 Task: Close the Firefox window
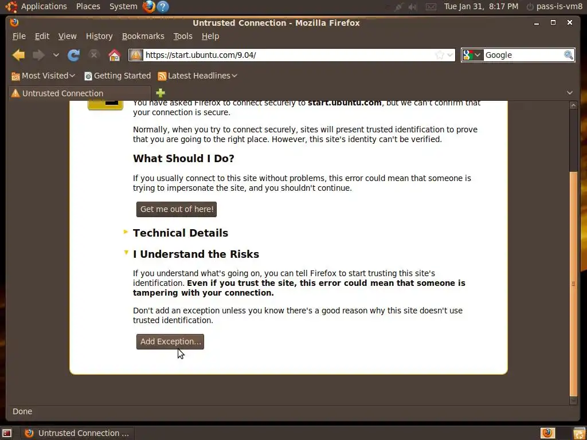pyautogui.click(x=569, y=23)
